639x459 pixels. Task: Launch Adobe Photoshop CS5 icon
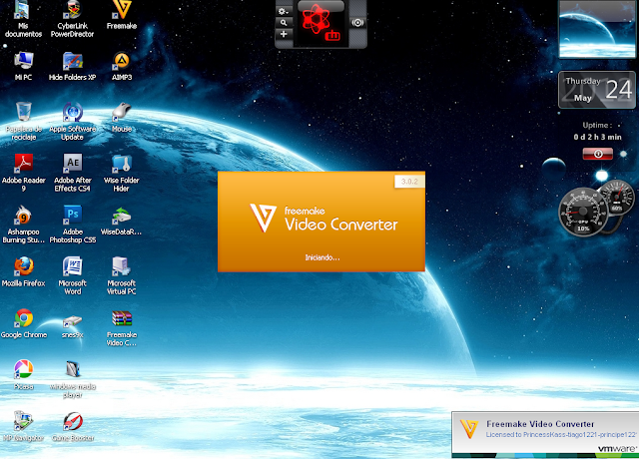(72, 225)
